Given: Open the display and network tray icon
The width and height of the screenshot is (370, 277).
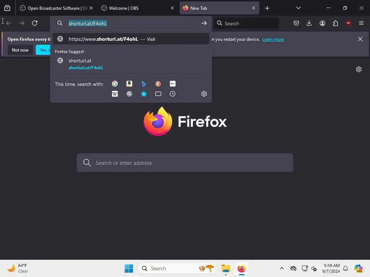Looking at the screenshot, I should [305, 268].
